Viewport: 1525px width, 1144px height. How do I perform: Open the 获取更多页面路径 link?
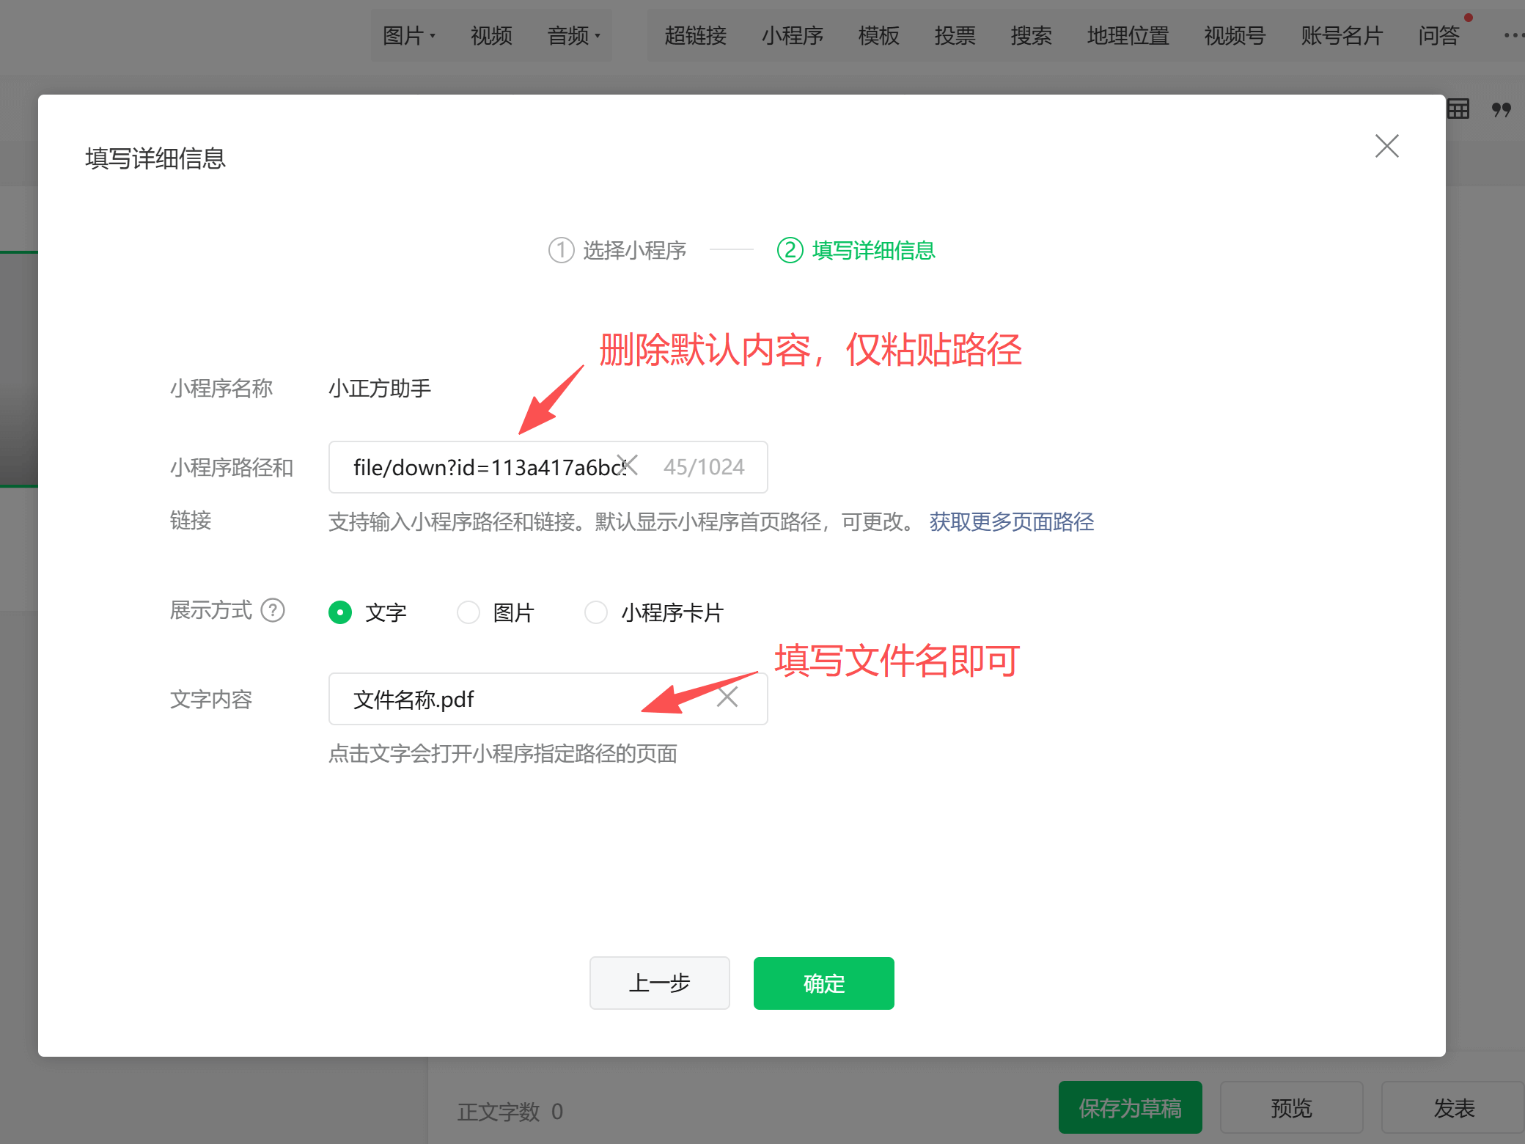coord(1011,522)
